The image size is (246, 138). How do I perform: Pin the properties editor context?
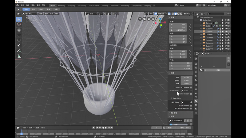(x=228, y=53)
